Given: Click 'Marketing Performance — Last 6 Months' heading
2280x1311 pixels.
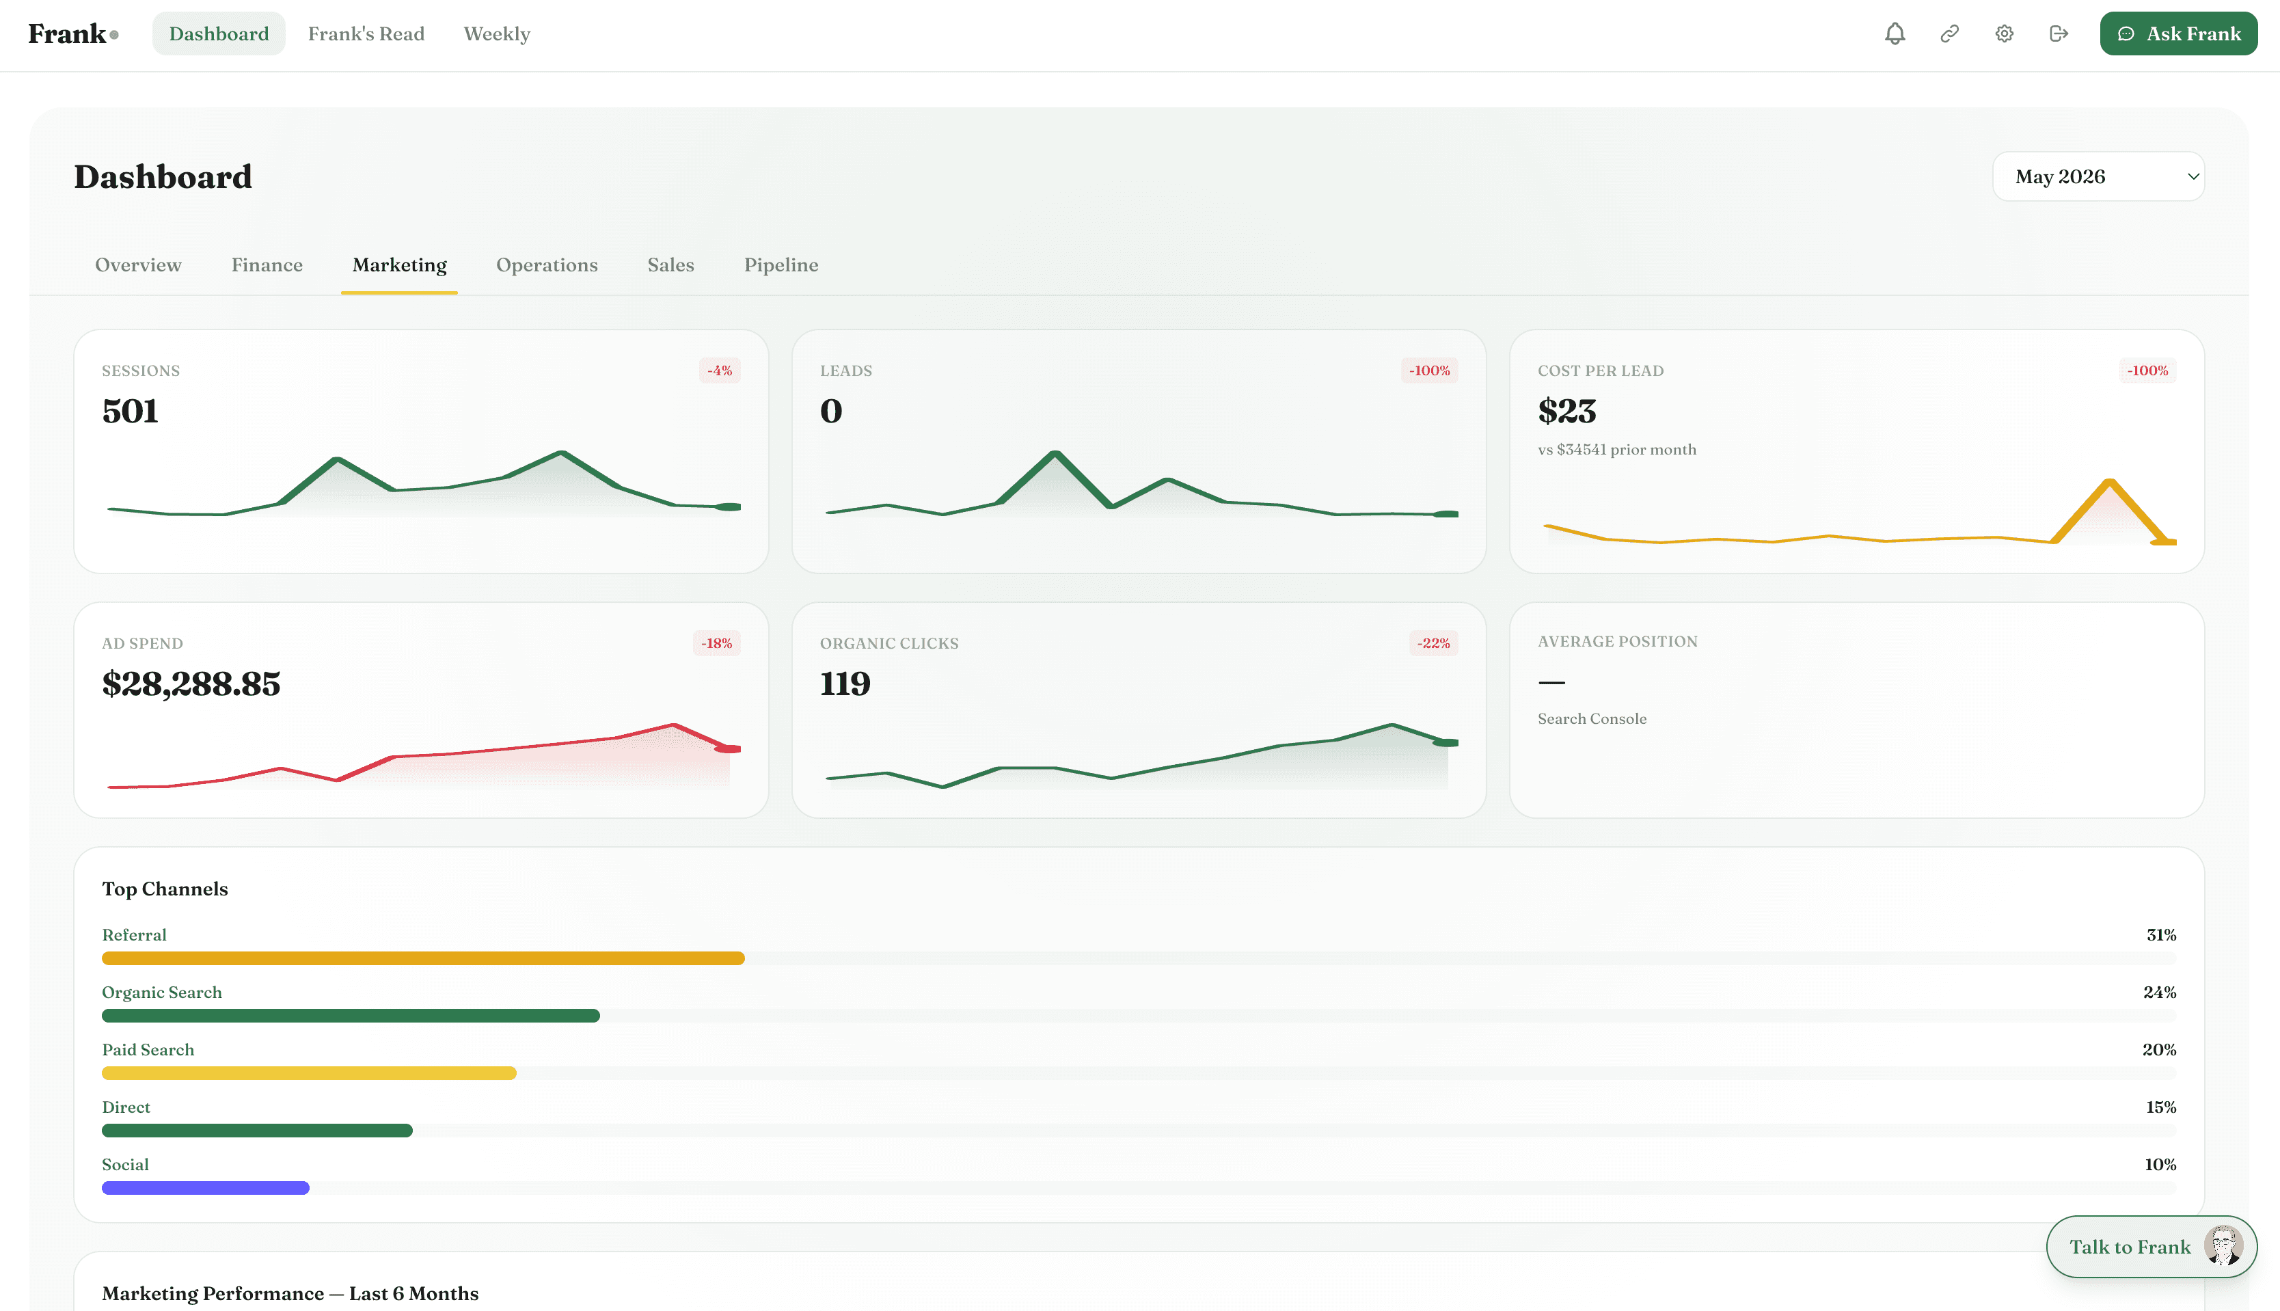Looking at the screenshot, I should [x=290, y=1293].
